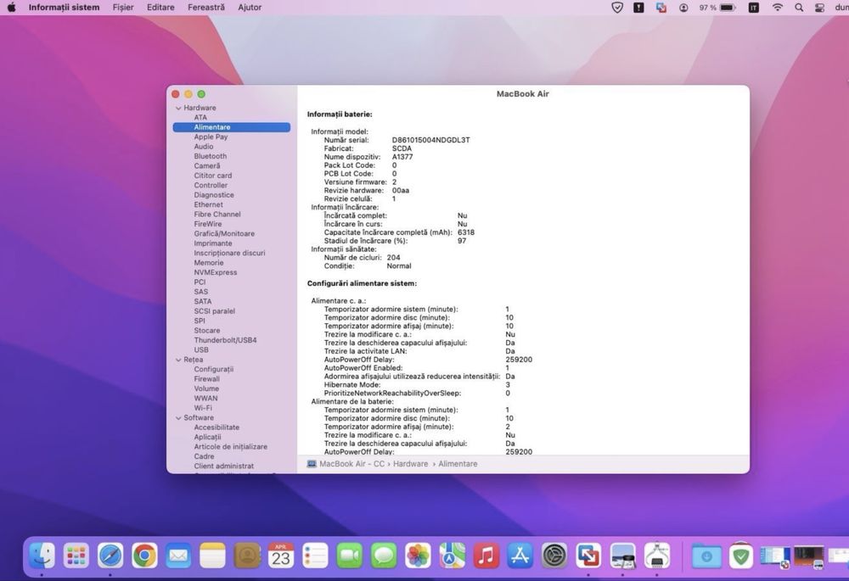This screenshot has height=581, width=849.
Task: Select Stocare in the sidebar
Action: (206, 331)
